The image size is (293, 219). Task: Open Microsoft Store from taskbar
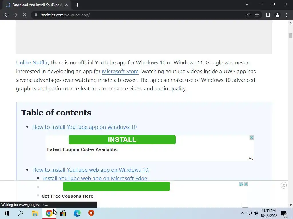[63, 213]
